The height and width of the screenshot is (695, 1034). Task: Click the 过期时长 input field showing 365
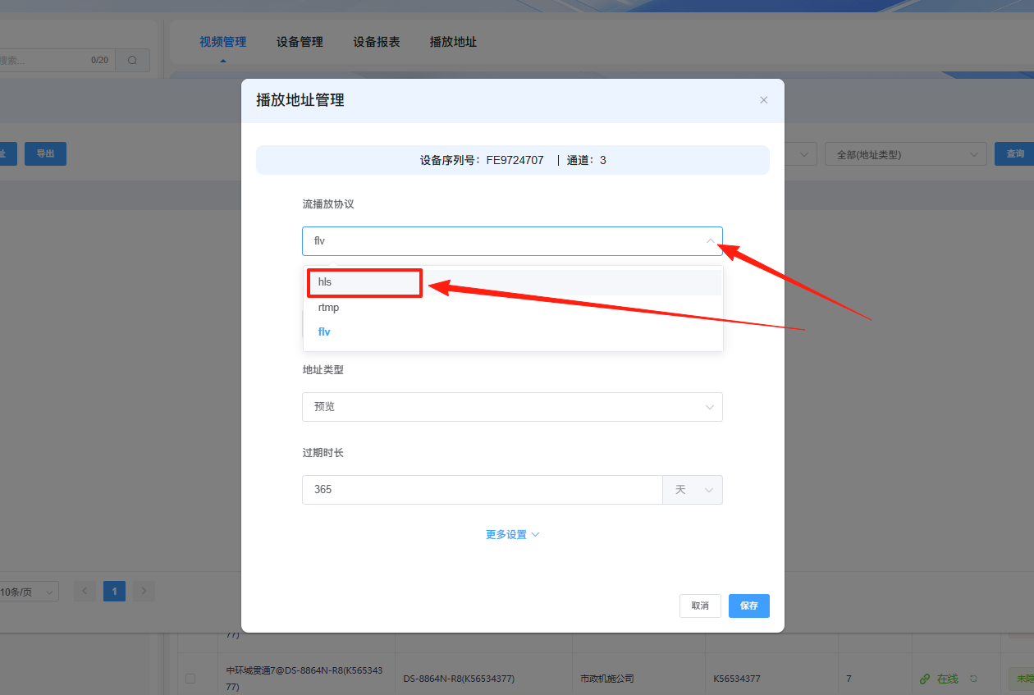click(482, 490)
